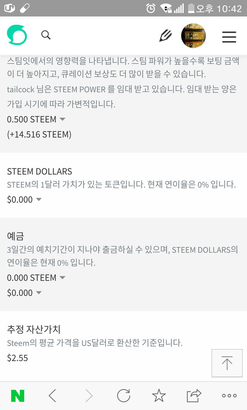Reload the page with refresh icon
This screenshot has width=247, height=410.
pos(123,395)
